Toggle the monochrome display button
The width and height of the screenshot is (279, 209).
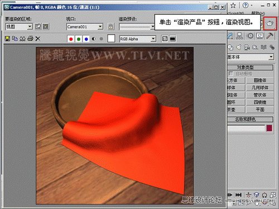101,39
